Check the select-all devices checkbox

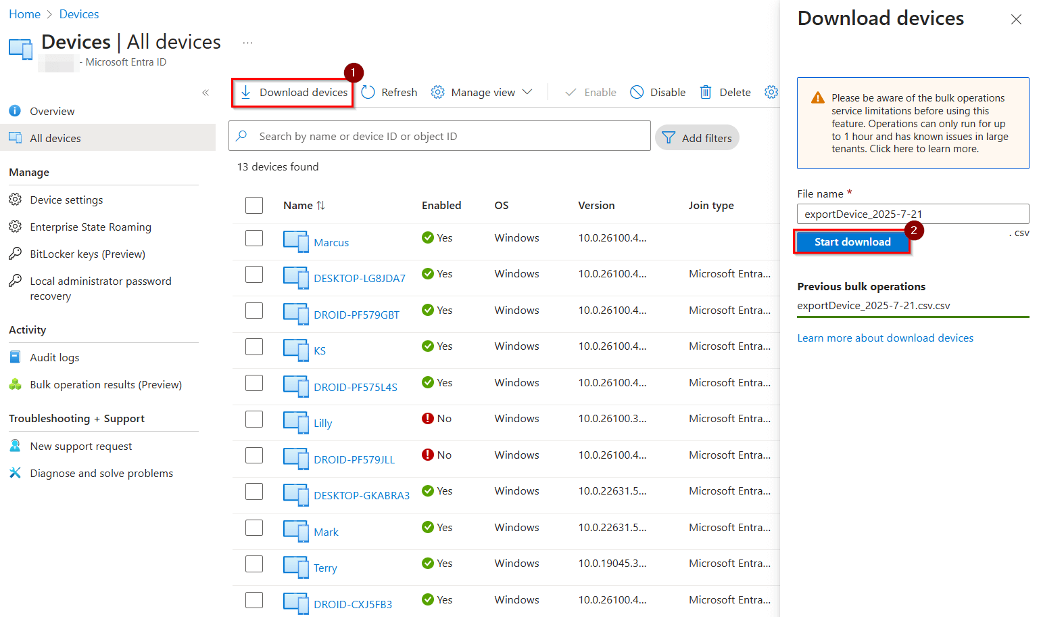(x=254, y=205)
